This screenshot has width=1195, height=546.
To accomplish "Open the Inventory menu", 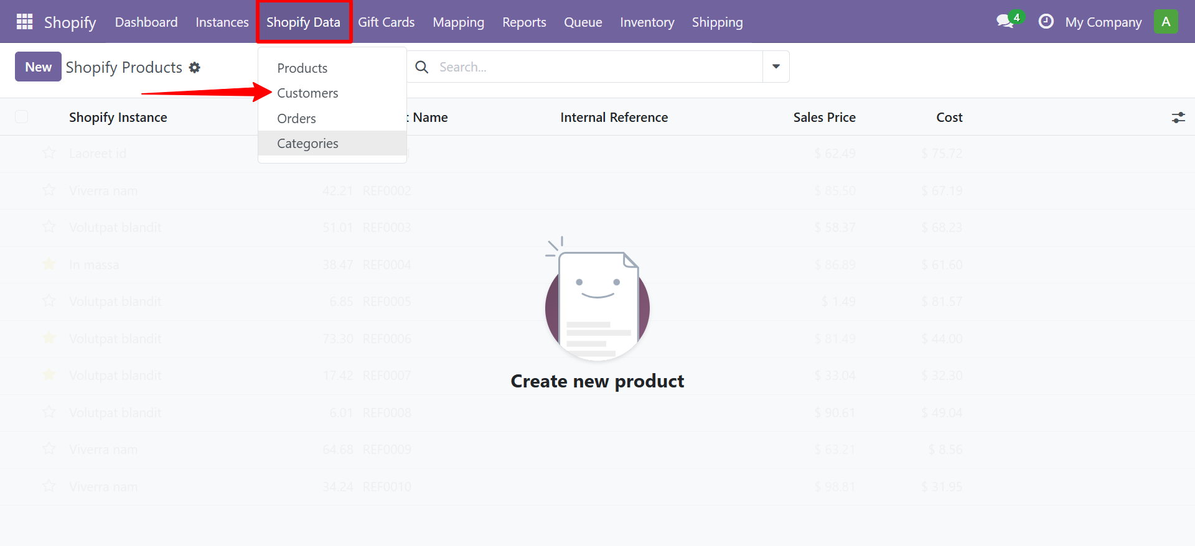I will click(x=647, y=22).
